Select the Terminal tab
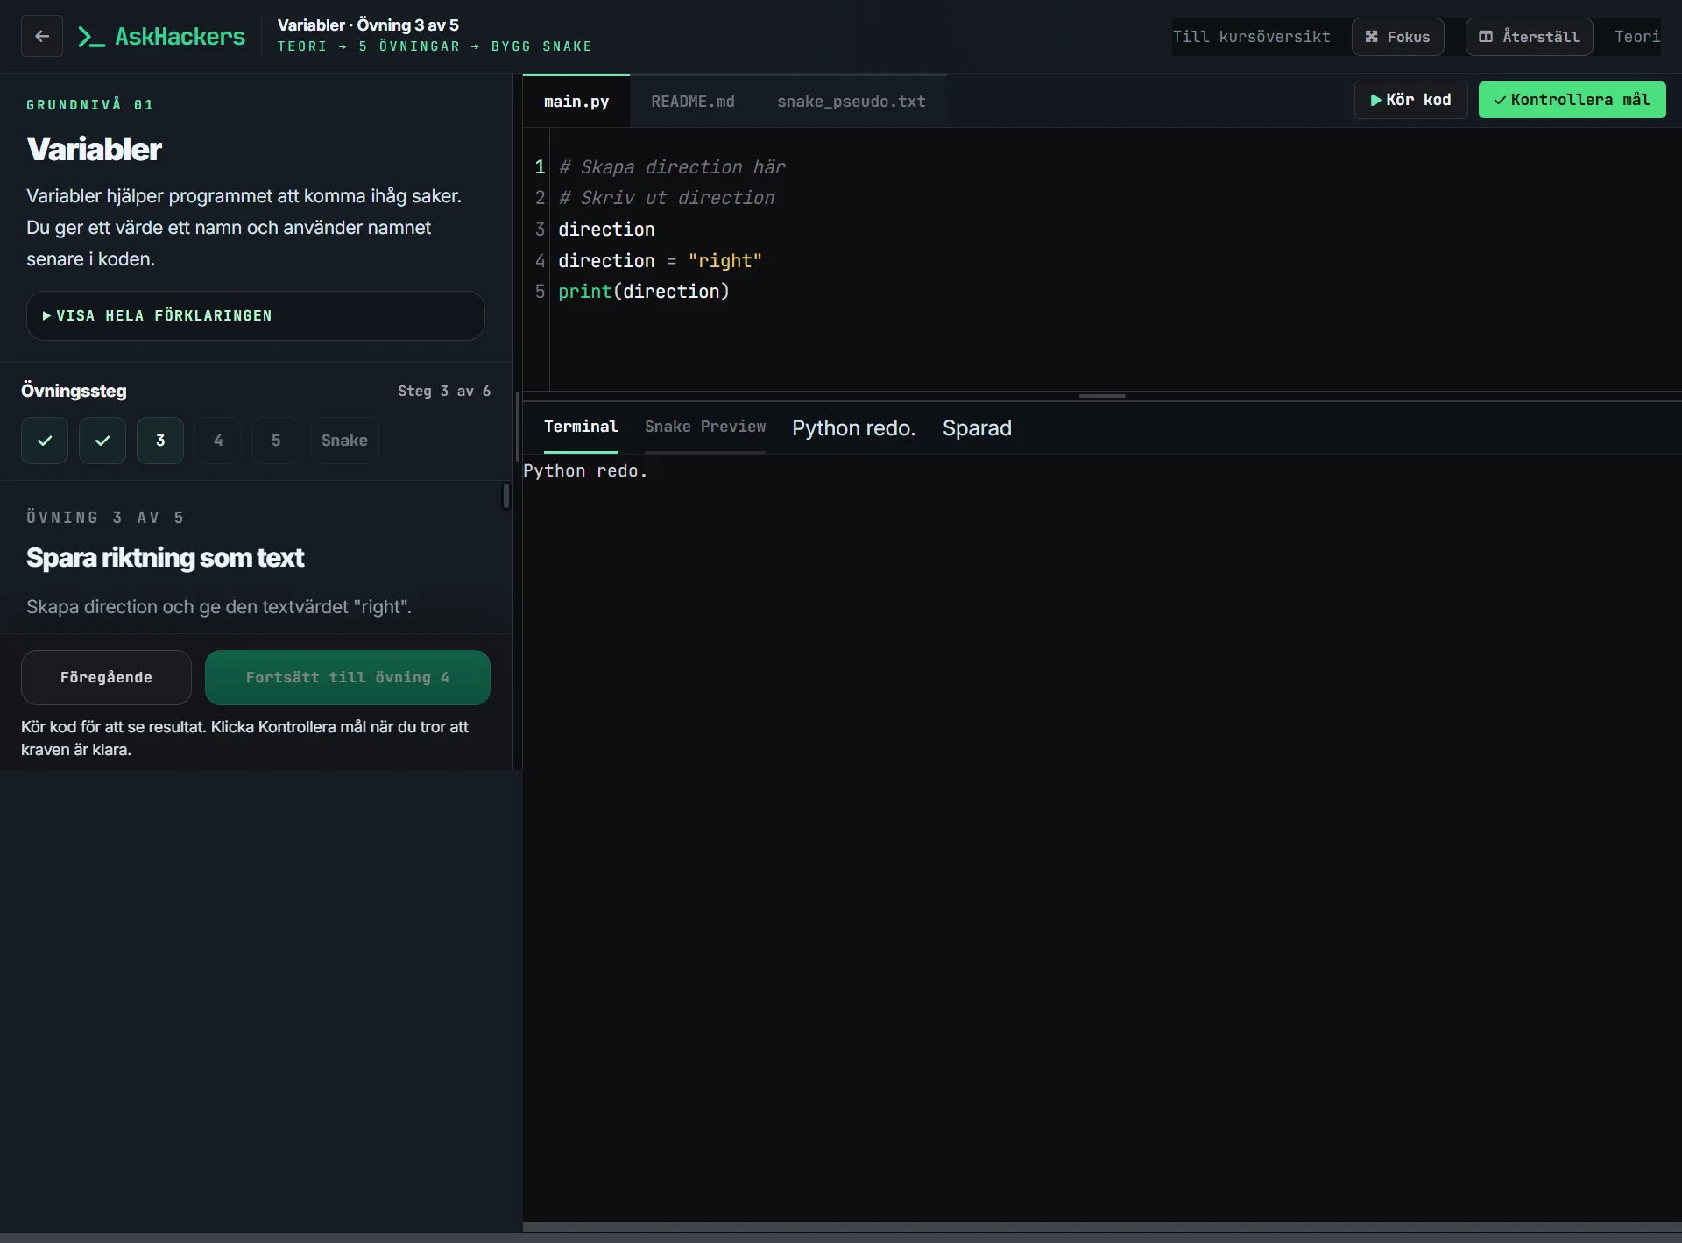The width and height of the screenshot is (1682, 1243). click(x=581, y=427)
